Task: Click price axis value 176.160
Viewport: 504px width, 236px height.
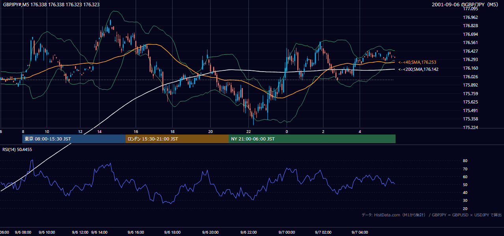Action: click(470, 68)
